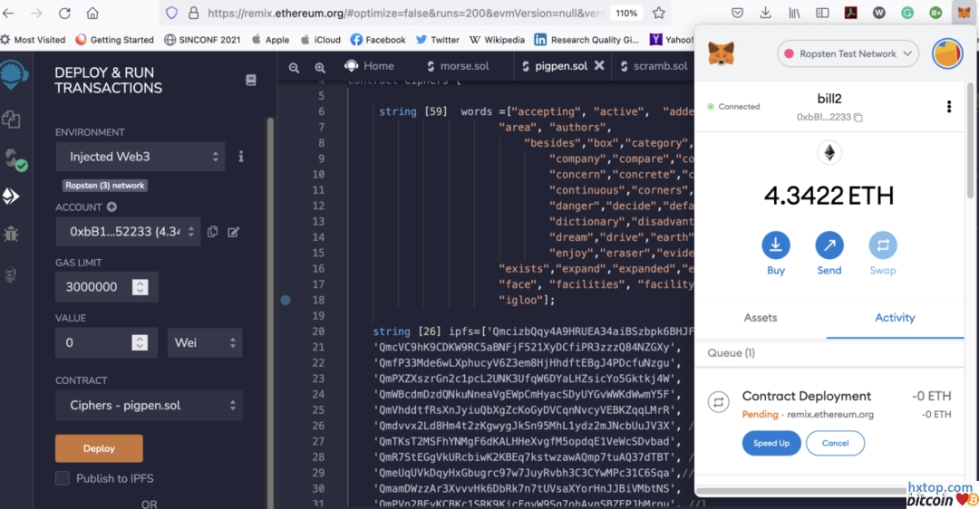Click the Value amount input field
Screen dimensions: 979x509
tap(93, 343)
